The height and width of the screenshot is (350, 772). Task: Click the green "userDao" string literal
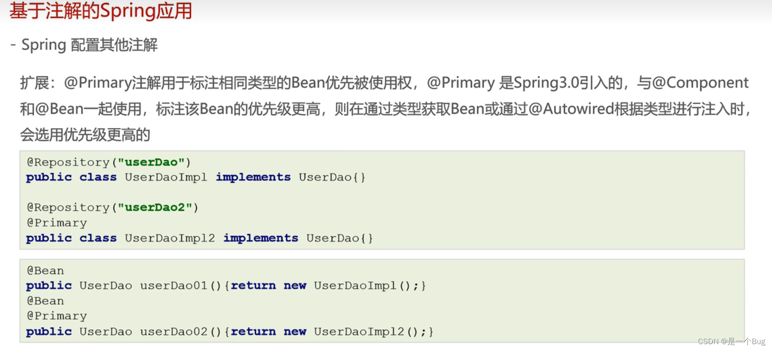151,162
